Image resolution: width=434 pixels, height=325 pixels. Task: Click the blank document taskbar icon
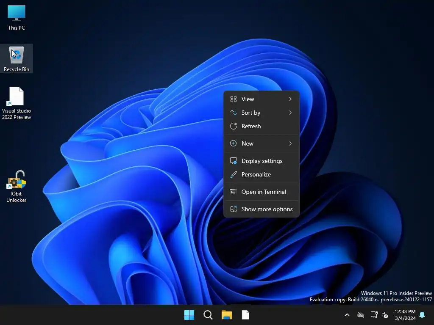[x=245, y=315]
